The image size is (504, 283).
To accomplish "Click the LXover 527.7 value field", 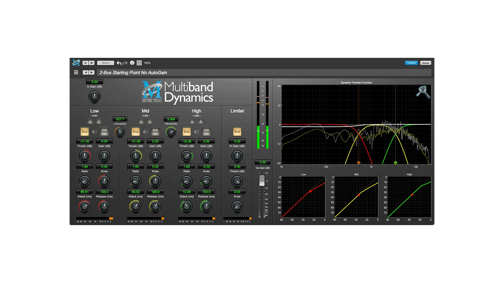I will tap(120, 119).
